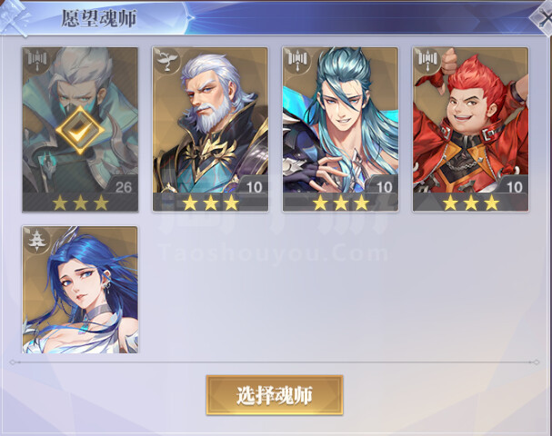Click the class icon on the masked hero card
Image resolution: width=552 pixels, height=436 pixels.
point(37,60)
